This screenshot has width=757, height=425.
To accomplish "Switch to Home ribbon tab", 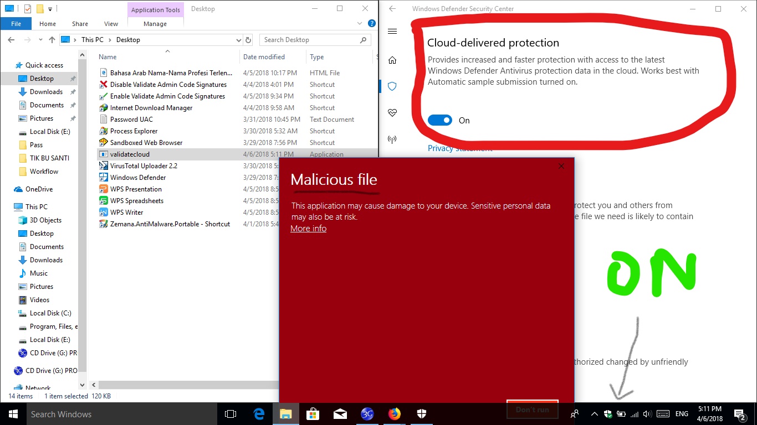I will [48, 24].
